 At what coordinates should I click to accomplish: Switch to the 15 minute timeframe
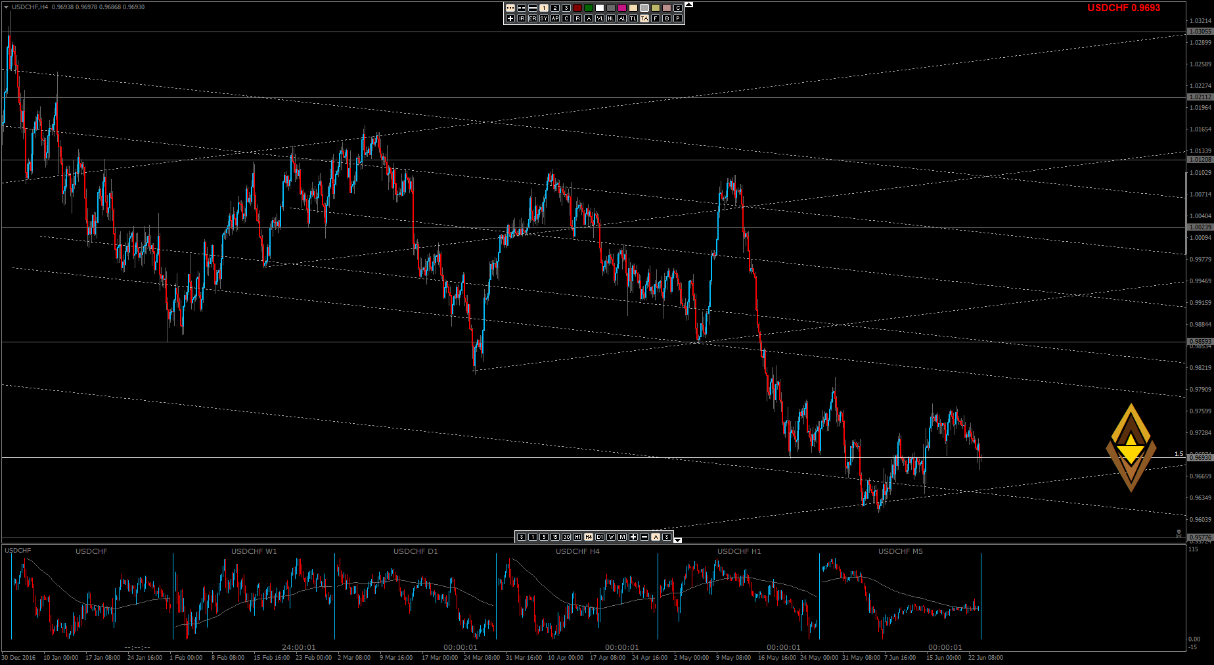tap(555, 537)
